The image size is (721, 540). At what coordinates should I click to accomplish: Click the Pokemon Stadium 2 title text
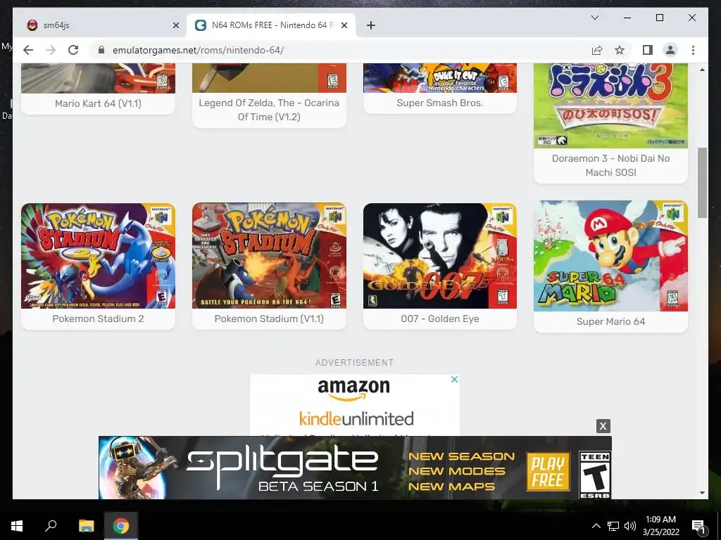(x=98, y=319)
